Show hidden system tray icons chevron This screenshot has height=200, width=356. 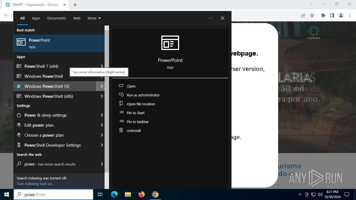pyautogui.click(x=300, y=194)
